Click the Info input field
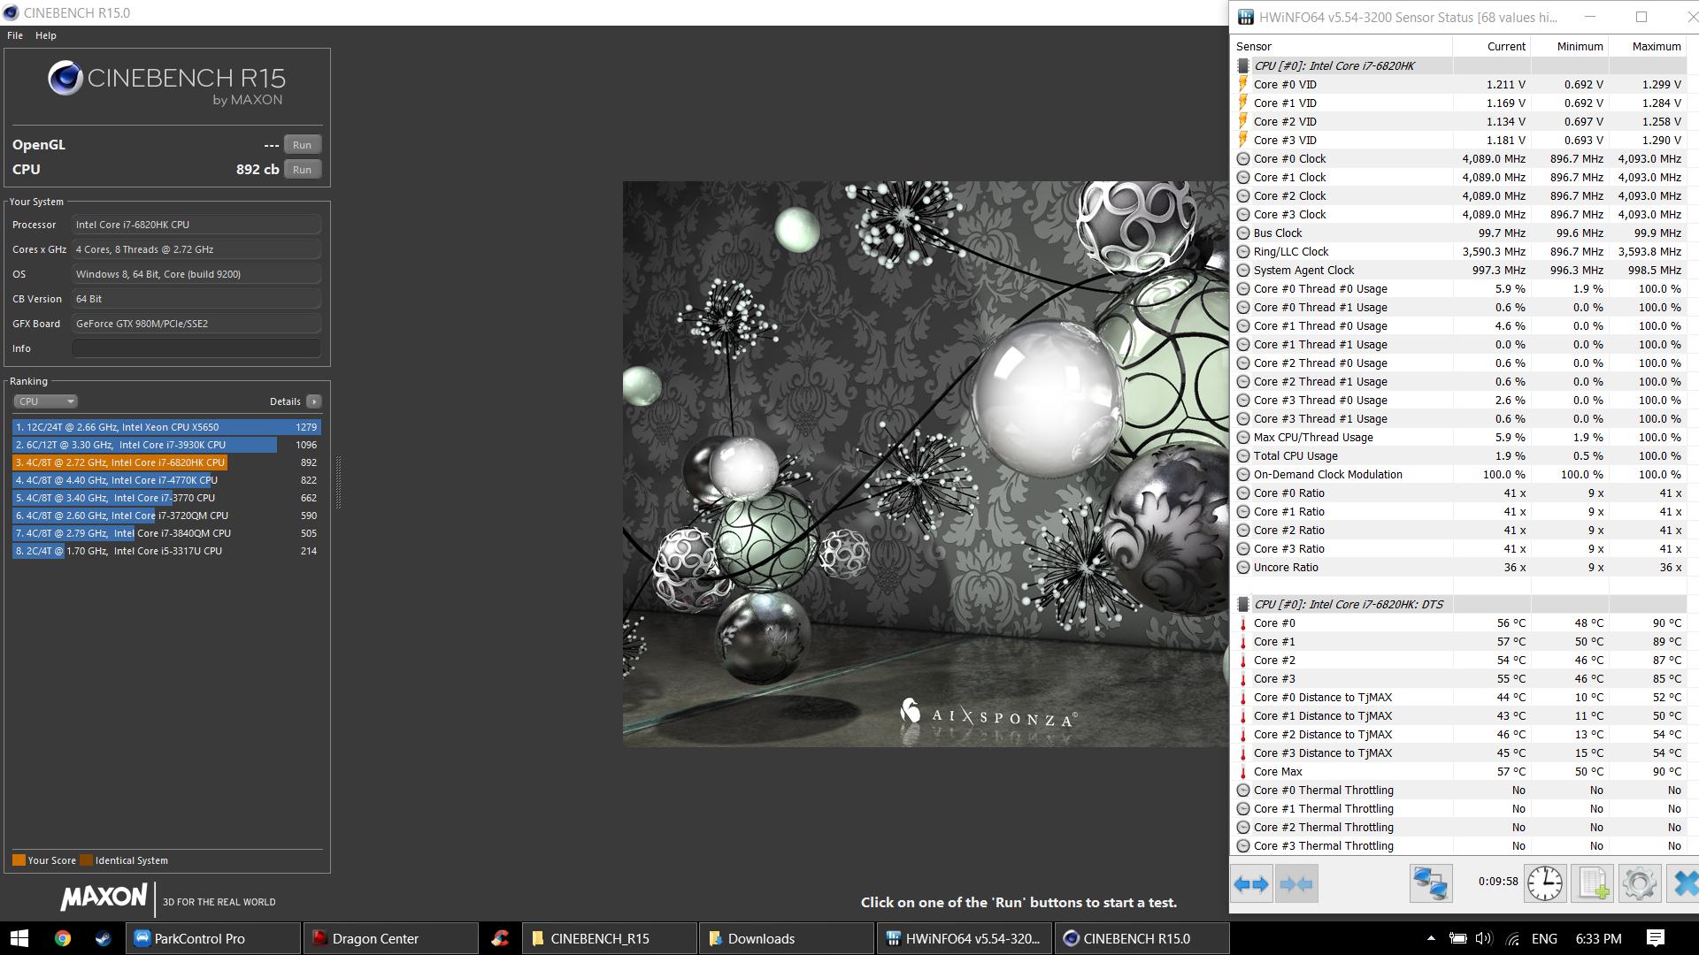 [196, 348]
